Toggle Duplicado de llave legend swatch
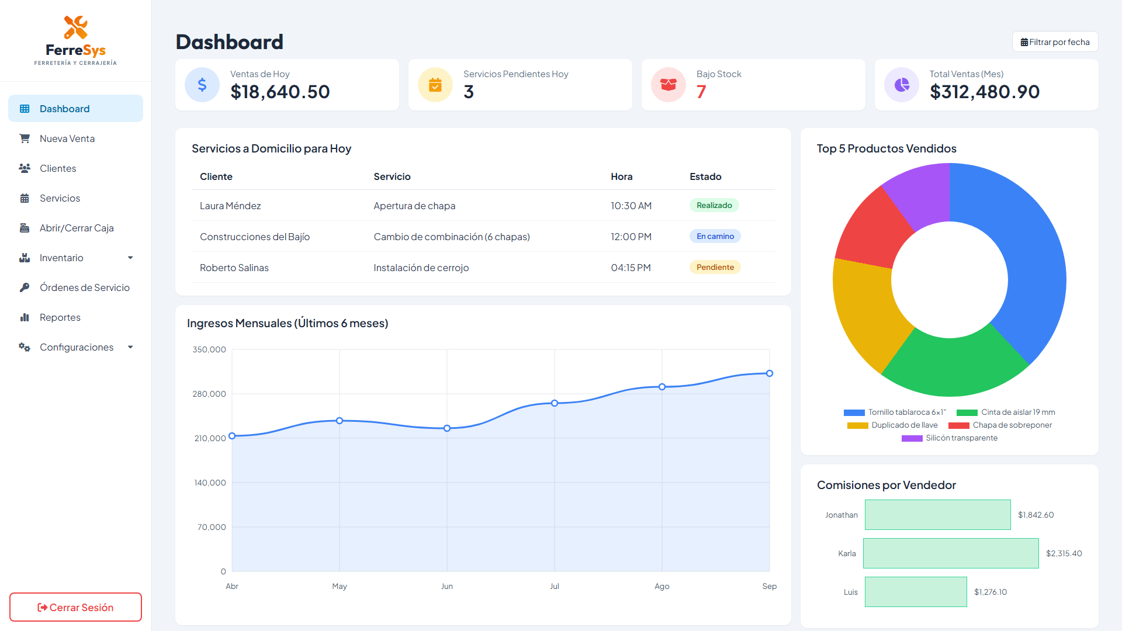The width and height of the screenshot is (1122, 631). pyautogui.click(x=857, y=425)
